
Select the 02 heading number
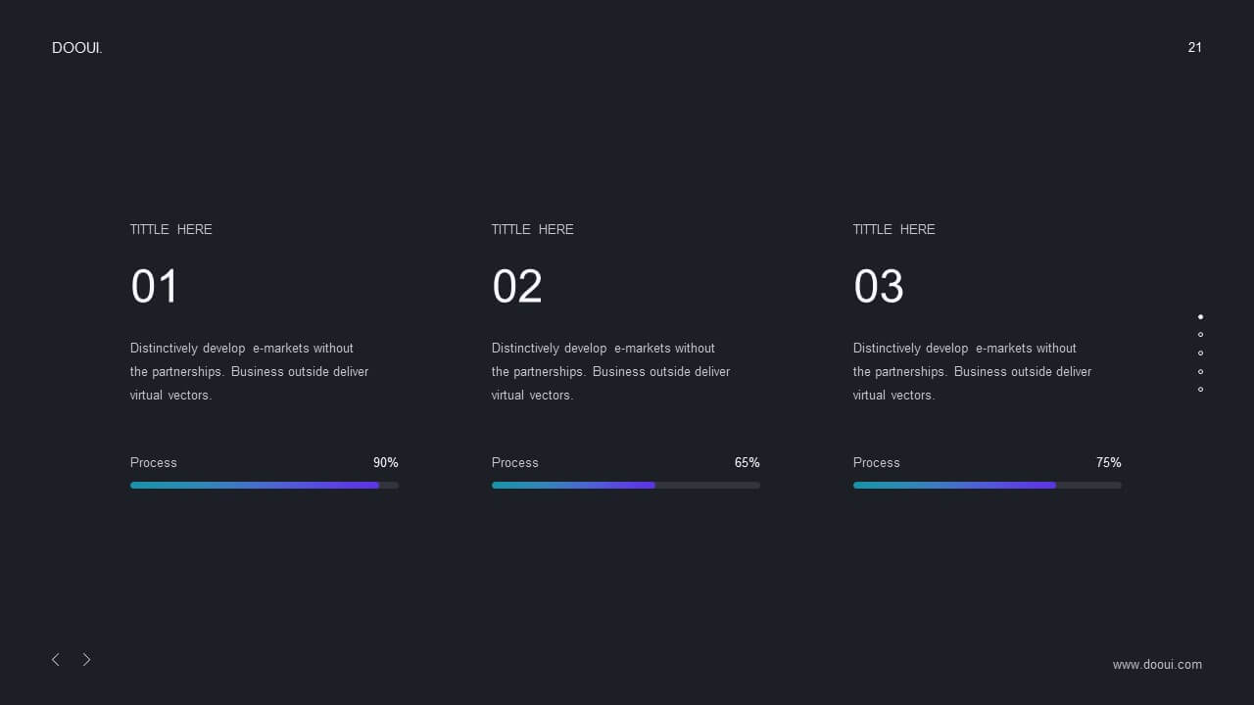[x=517, y=287]
